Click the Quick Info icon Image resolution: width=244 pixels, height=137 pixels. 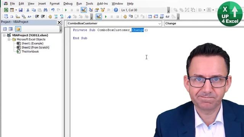pyautogui.click(x=18, y=16)
